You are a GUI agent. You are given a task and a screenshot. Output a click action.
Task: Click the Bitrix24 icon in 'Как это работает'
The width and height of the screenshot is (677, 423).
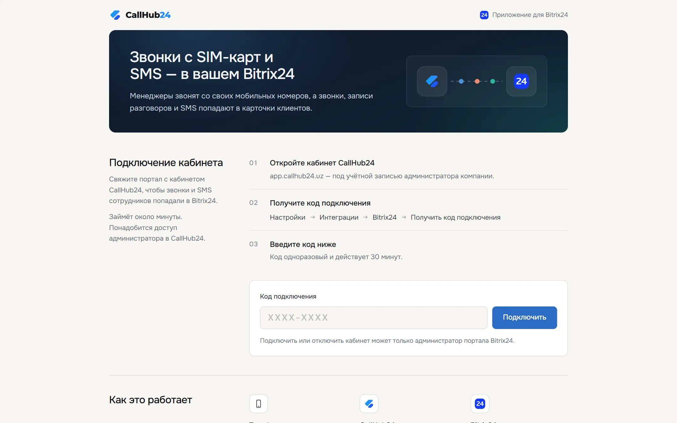tap(480, 404)
